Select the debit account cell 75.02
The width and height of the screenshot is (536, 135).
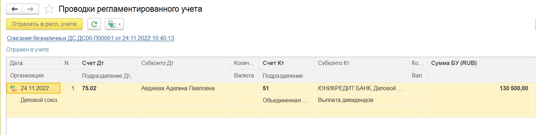click(x=108, y=88)
